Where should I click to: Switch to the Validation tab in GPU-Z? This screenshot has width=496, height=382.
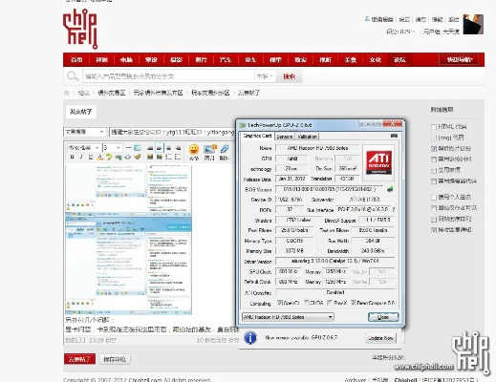tap(307, 137)
